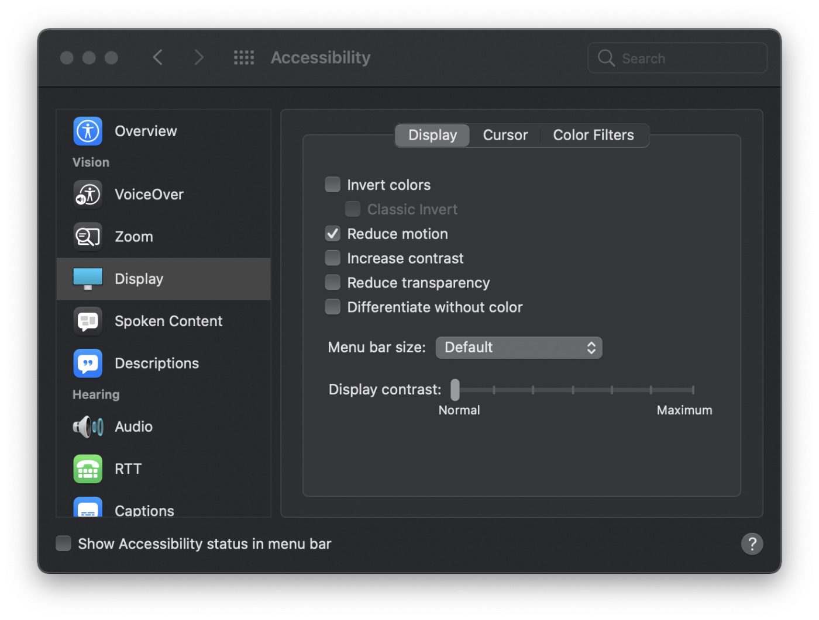819x620 pixels.
Task: Switch to the Cursor tab
Action: (505, 135)
